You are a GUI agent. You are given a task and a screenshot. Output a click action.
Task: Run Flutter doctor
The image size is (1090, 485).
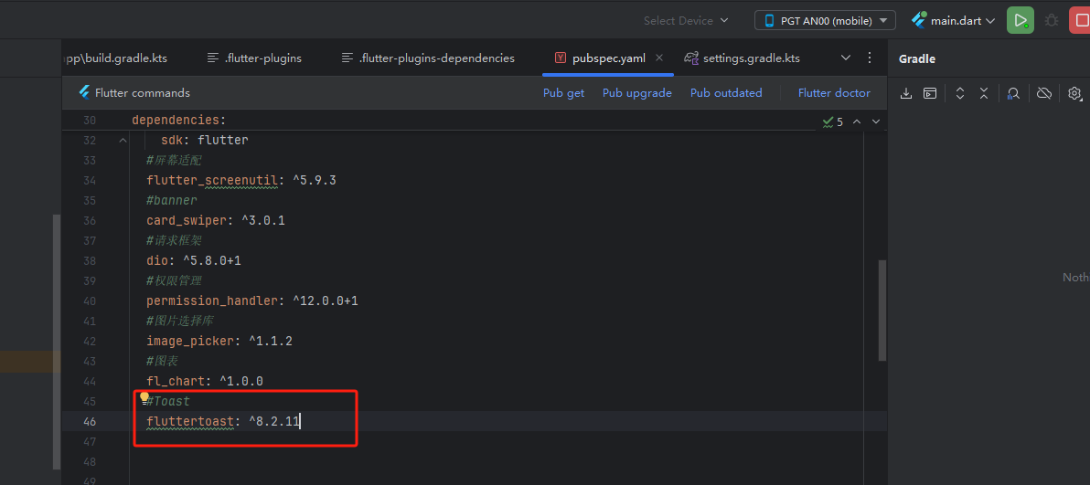point(834,93)
